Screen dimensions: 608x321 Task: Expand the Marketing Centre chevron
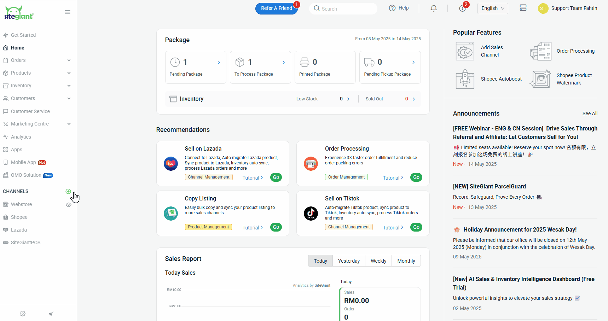pos(69,124)
